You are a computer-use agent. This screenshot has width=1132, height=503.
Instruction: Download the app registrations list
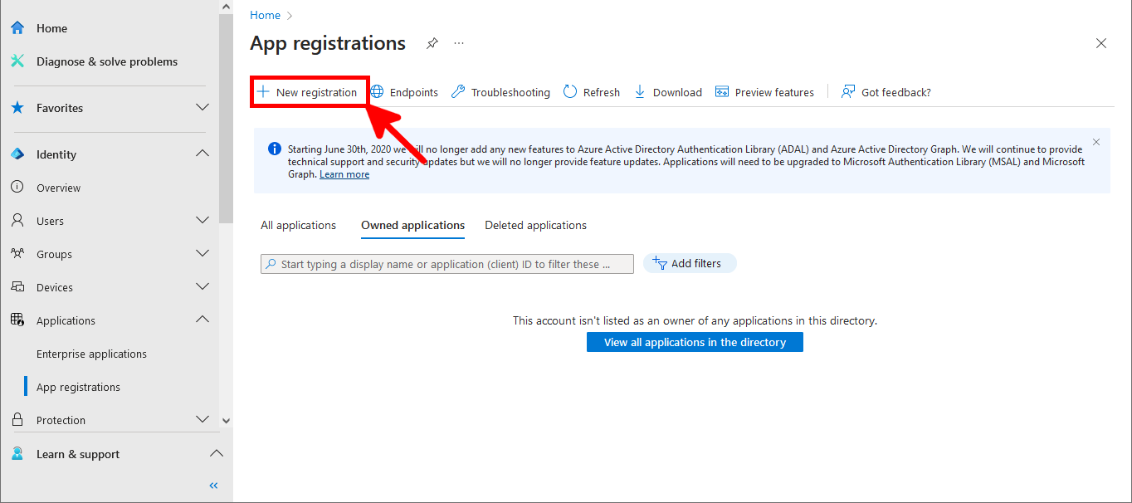coord(667,91)
